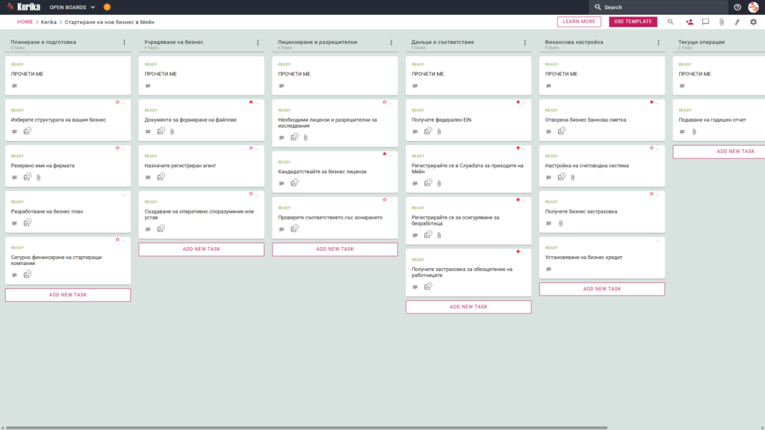Screen dimensions: 765x430
Task: Open the highlight pin icon in toolbar
Action: (x=737, y=22)
